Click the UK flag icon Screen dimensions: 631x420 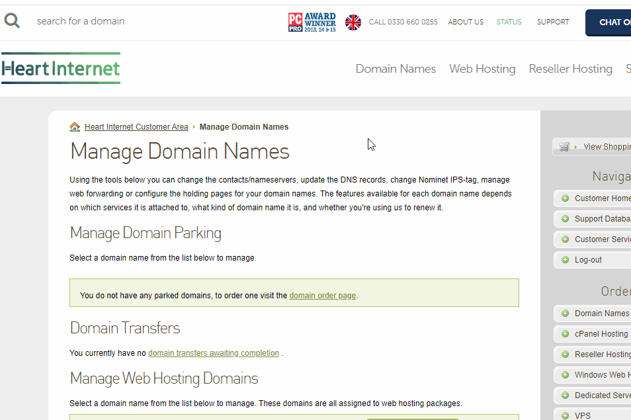click(x=353, y=22)
